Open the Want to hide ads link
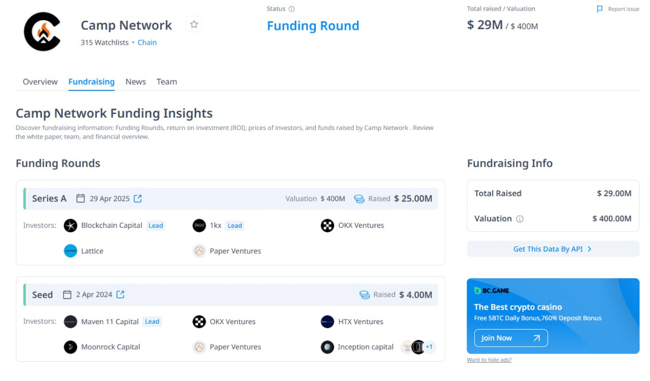 tap(489, 360)
